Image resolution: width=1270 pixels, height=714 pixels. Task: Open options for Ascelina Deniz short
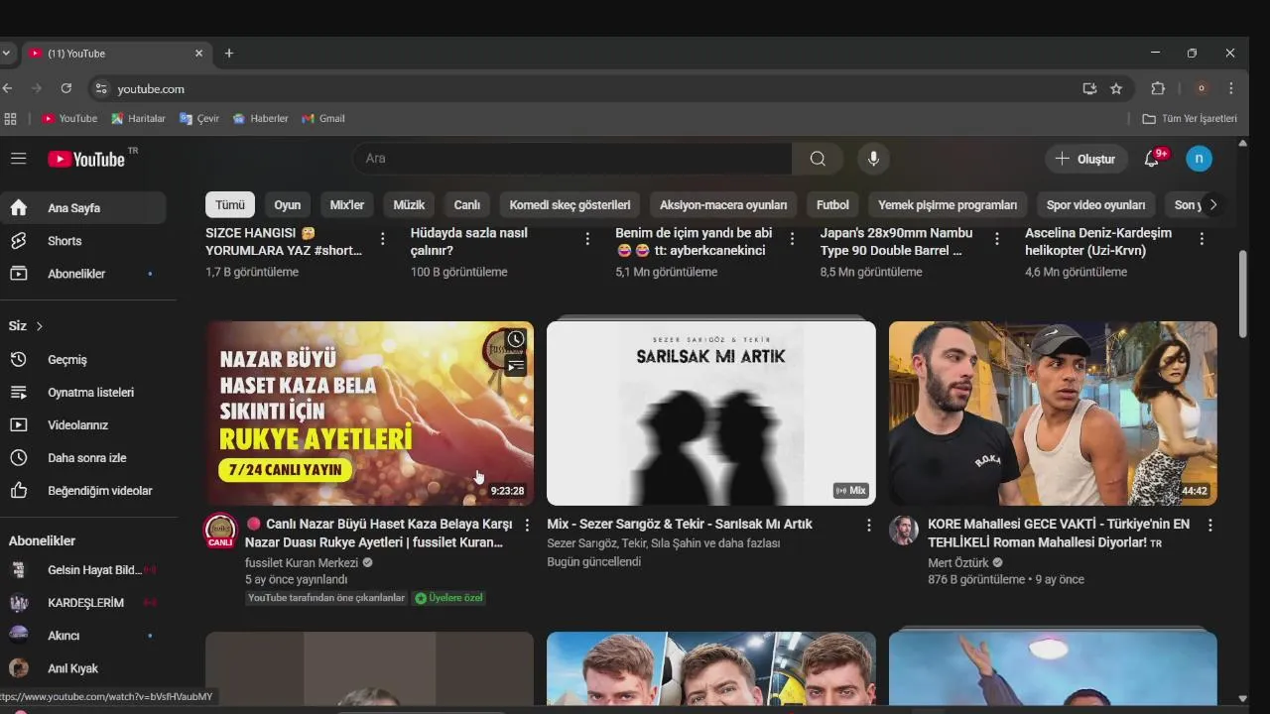click(x=1202, y=239)
